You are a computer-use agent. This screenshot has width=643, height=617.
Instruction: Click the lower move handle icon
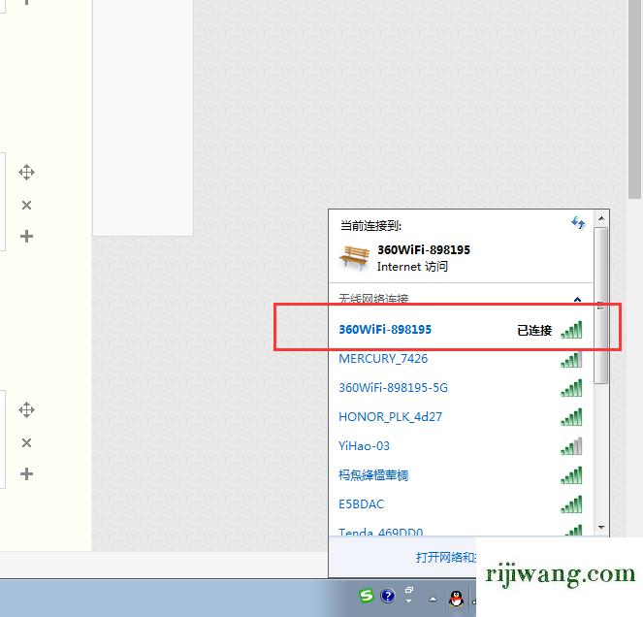click(26, 409)
